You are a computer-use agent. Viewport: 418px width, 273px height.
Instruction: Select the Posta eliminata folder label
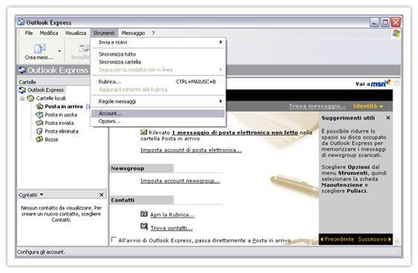(61, 131)
